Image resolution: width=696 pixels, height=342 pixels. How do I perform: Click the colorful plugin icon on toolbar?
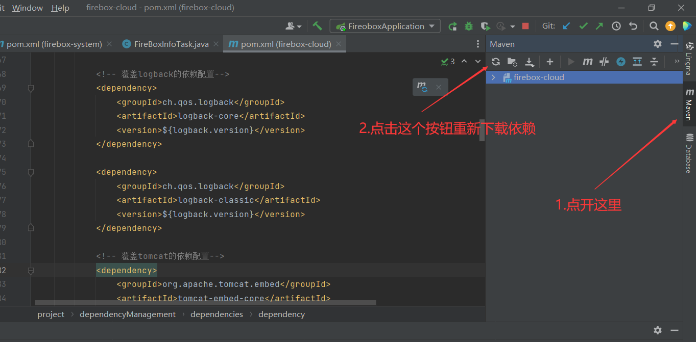687,26
